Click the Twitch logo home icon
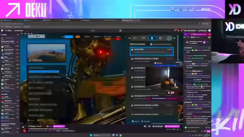Viewport: 244px width, 137px height. pyautogui.click(x=2, y=30)
